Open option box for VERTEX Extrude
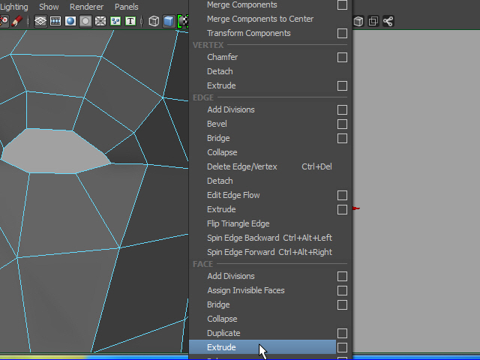This screenshot has height=360, width=480. click(x=342, y=85)
